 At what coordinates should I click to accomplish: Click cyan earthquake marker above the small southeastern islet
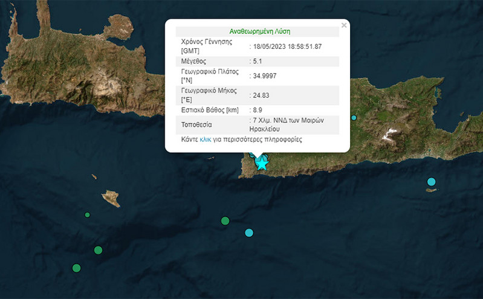coord(431,181)
